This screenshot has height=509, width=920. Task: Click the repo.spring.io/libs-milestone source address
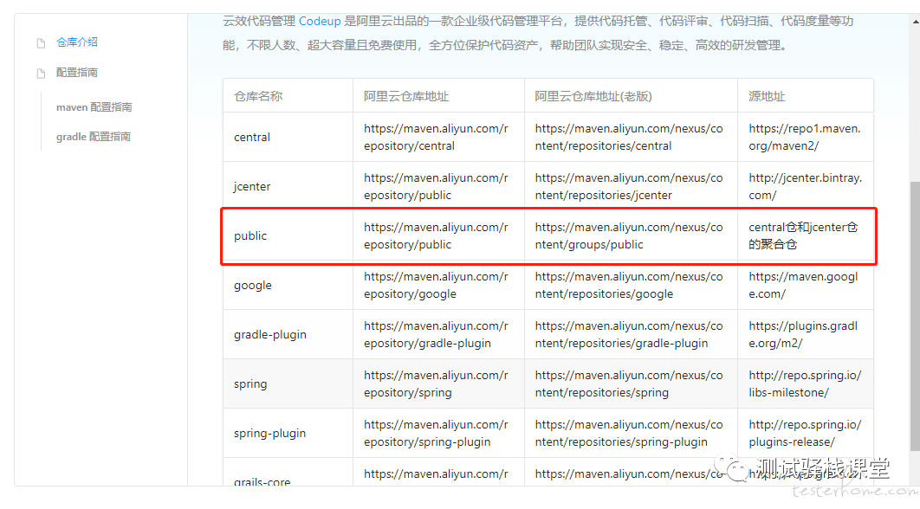click(805, 383)
